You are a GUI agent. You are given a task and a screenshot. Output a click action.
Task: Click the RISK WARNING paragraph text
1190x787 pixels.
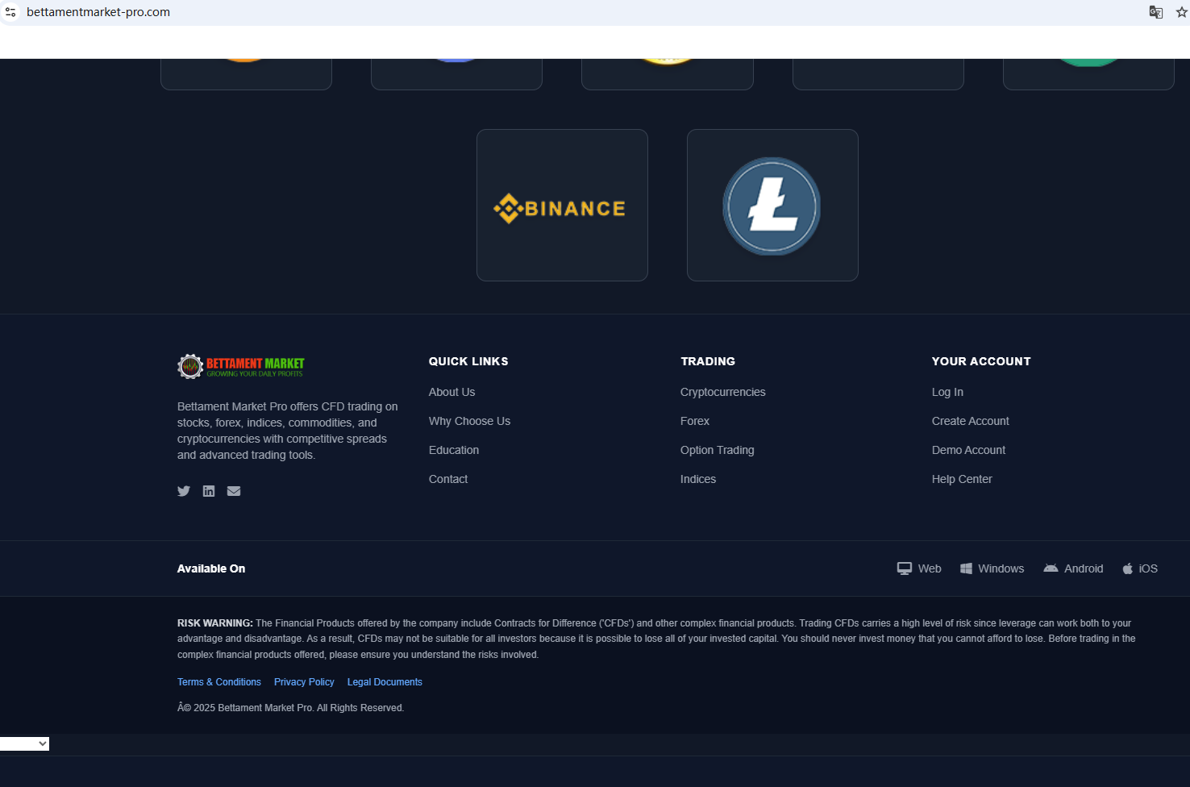[656, 639]
